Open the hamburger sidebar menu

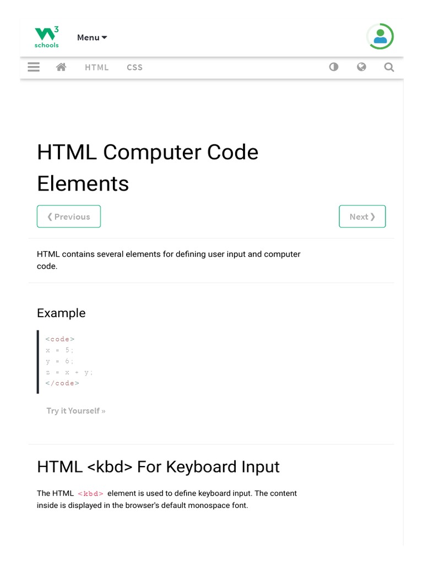click(x=34, y=67)
